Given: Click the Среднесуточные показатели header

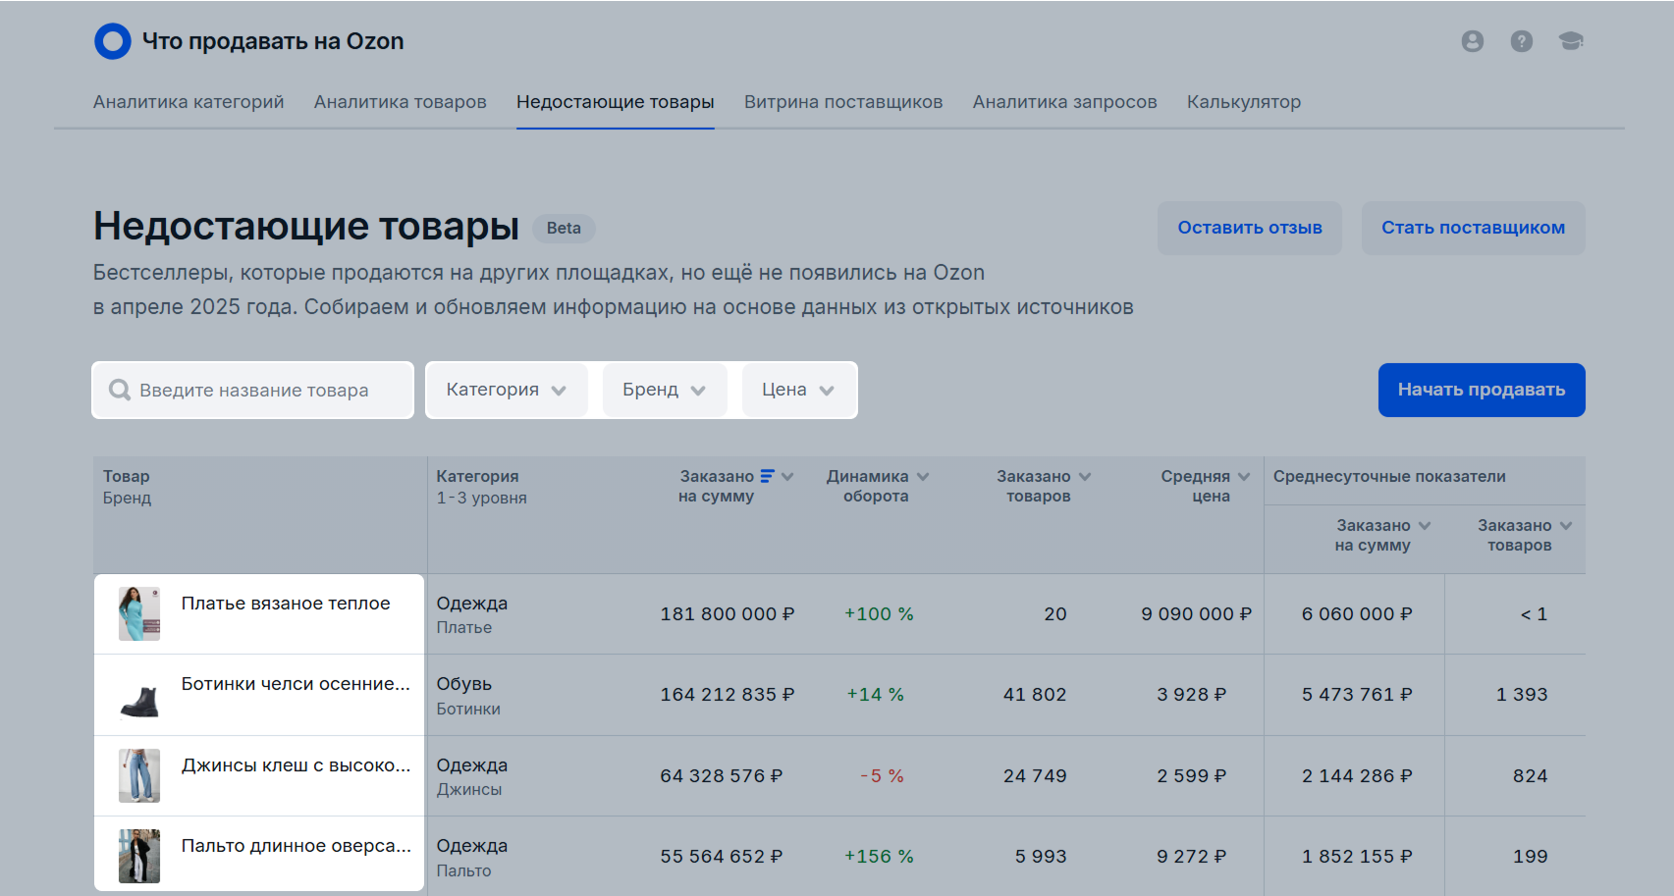Looking at the screenshot, I should (x=1389, y=477).
